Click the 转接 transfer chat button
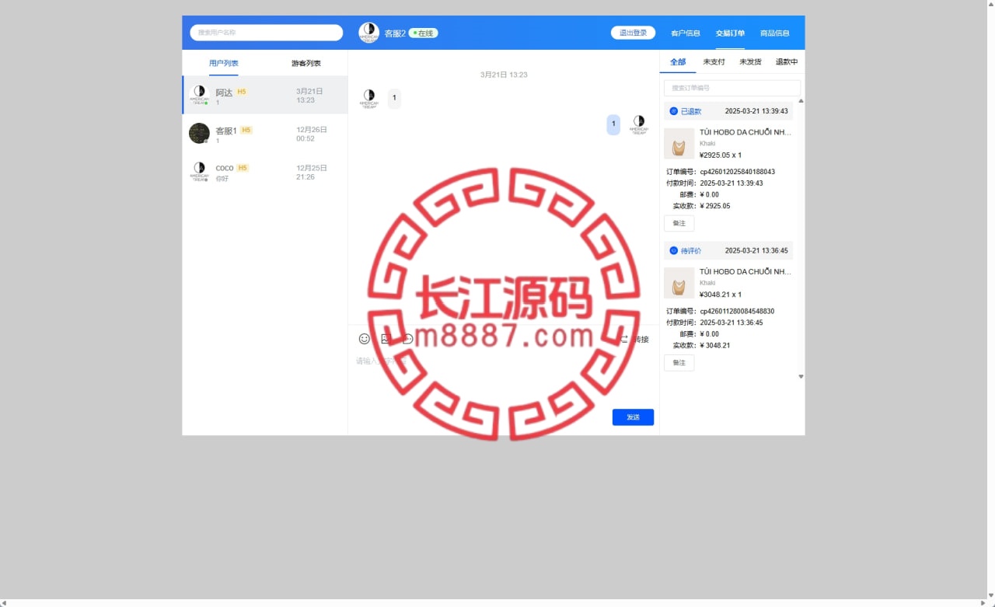The height and width of the screenshot is (607, 995). pyautogui.click(x=634, y=340)
